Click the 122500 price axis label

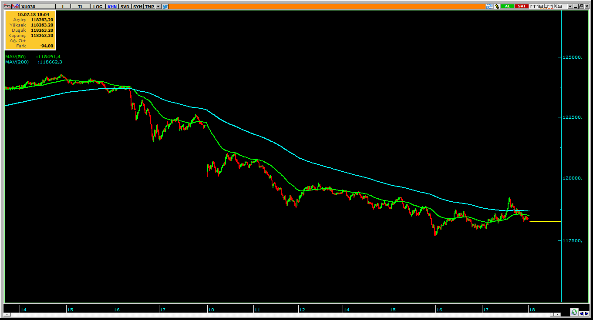(573, 117)
